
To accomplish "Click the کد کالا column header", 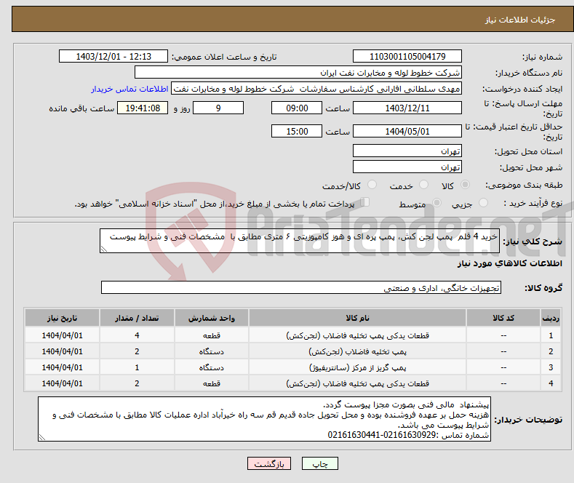I will (x=503, y=318).
